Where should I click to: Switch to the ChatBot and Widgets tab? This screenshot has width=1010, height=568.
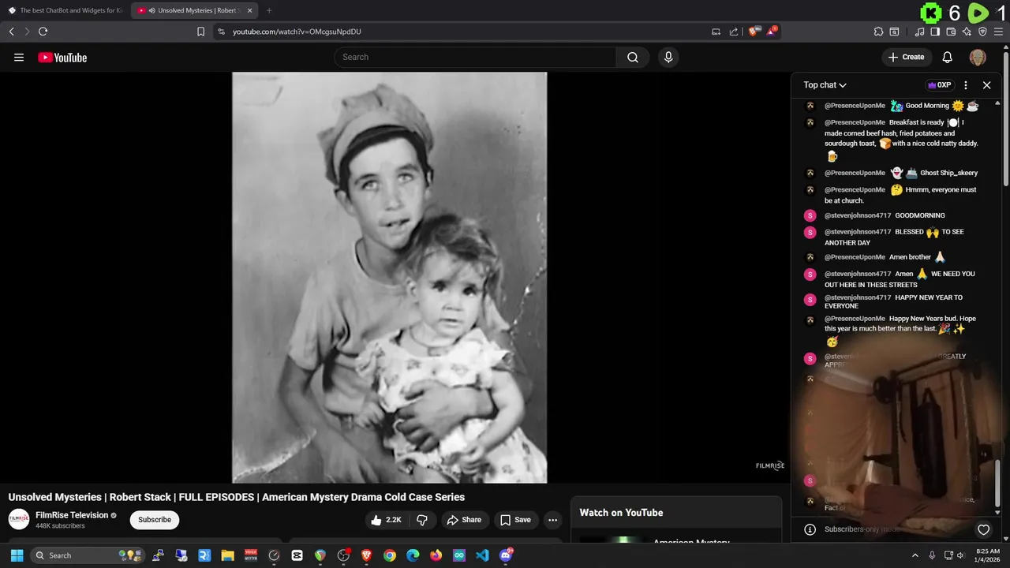coord(65,10)
